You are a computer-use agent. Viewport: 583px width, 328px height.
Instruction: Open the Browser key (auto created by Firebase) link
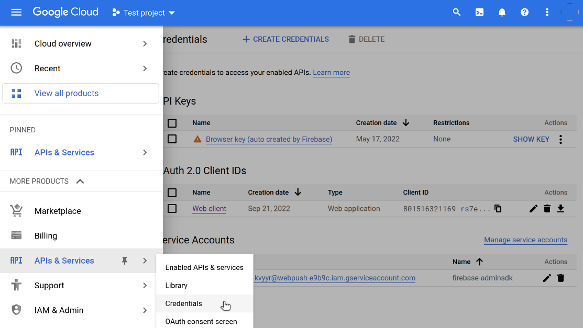(x=269, y=139)
